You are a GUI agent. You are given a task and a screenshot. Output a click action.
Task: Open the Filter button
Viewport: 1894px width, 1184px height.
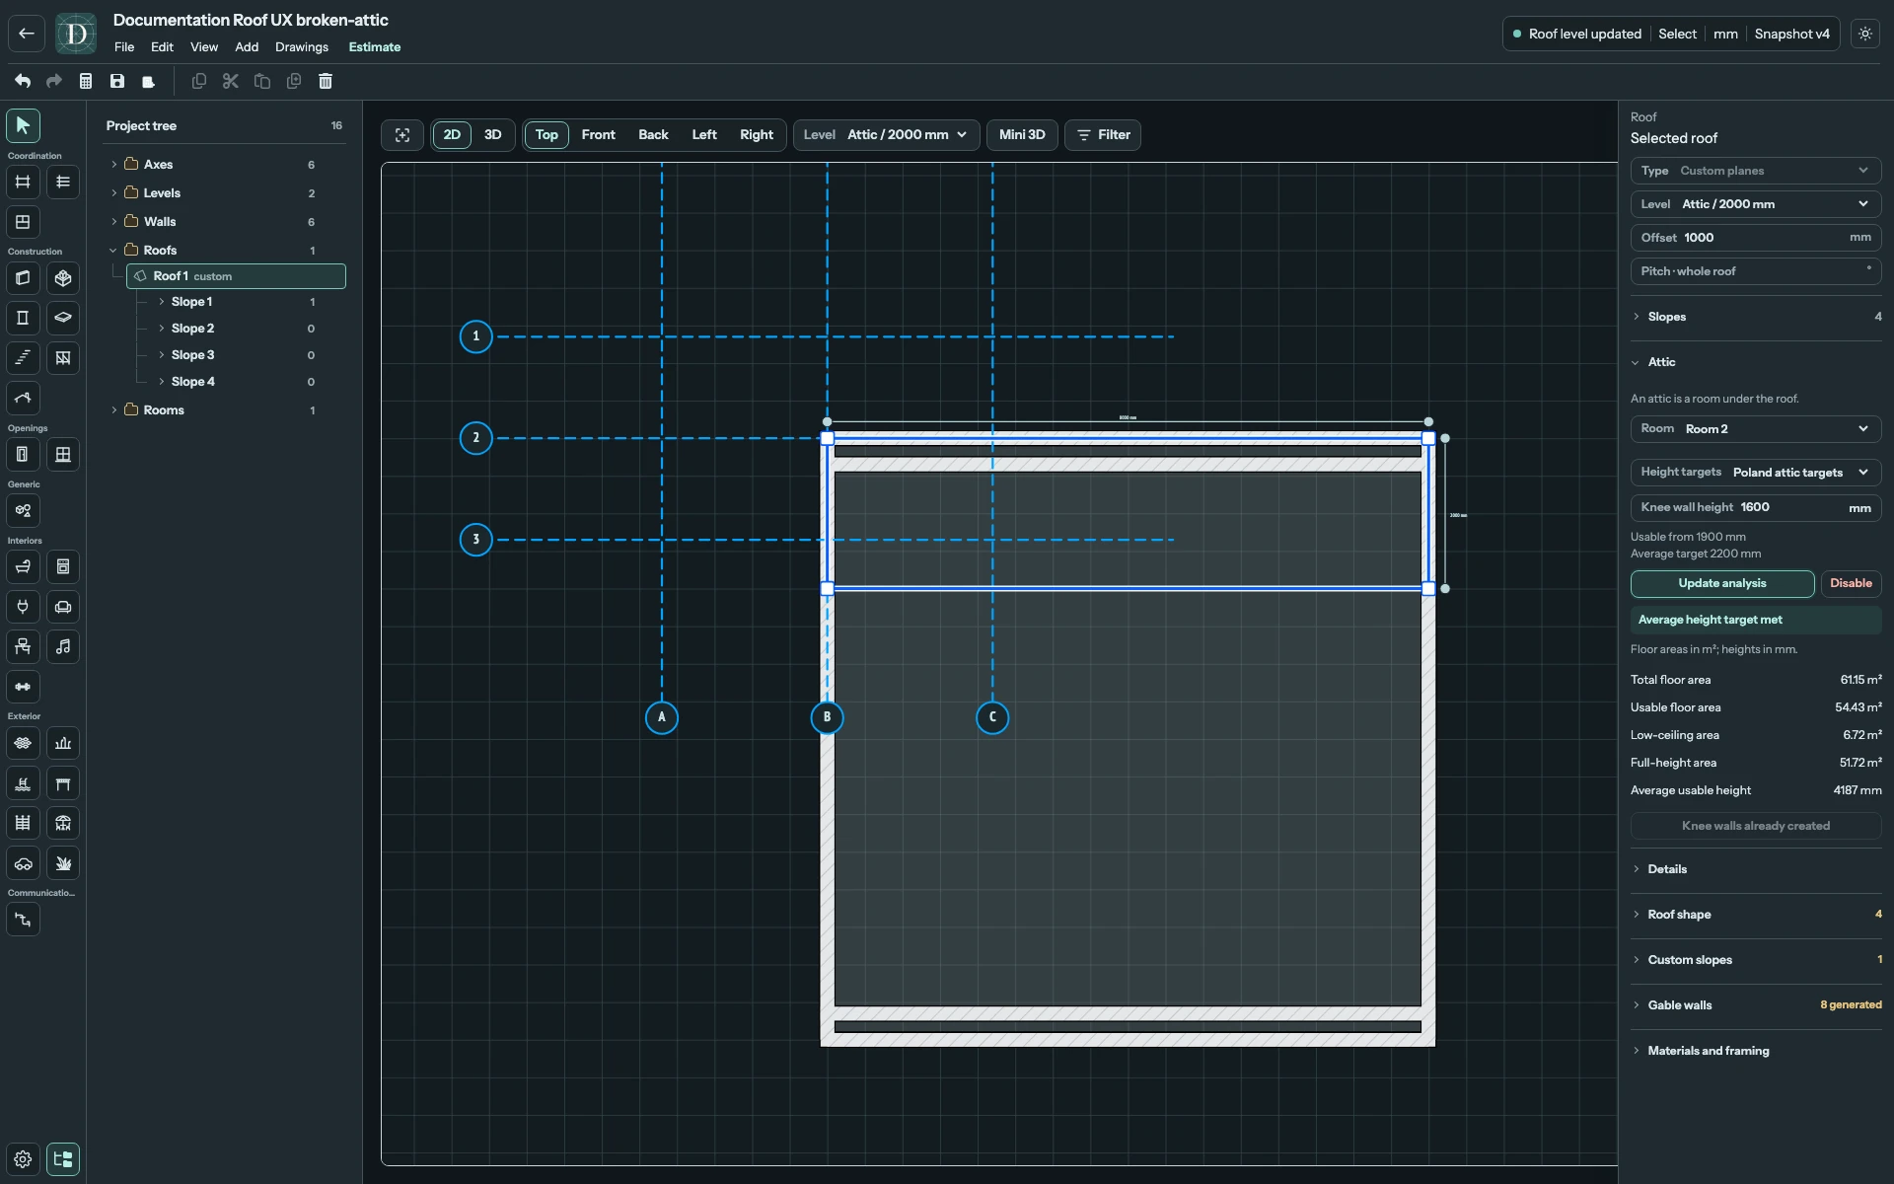pos(1103,135)
